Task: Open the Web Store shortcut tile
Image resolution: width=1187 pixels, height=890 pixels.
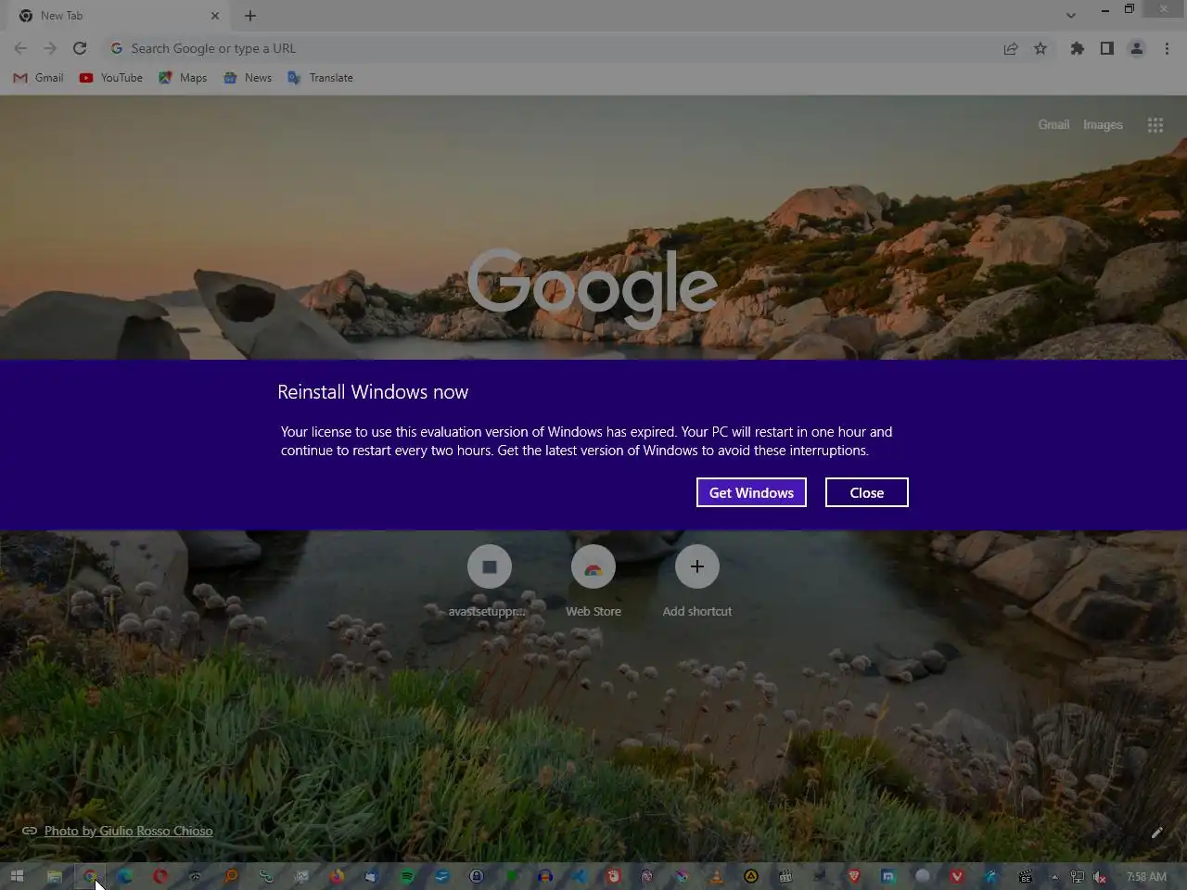Action: pos(593,580)
